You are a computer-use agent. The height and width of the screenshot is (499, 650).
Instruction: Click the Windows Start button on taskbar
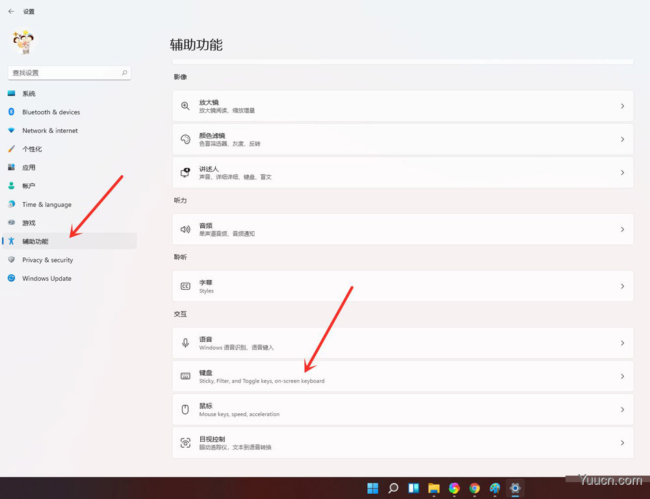[x=372, y=488]
